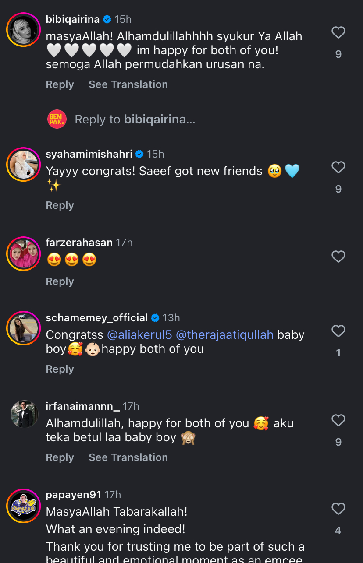See translation of bibiqairina's comment
This screenshot has width=363, height=563.
point(128,84)
